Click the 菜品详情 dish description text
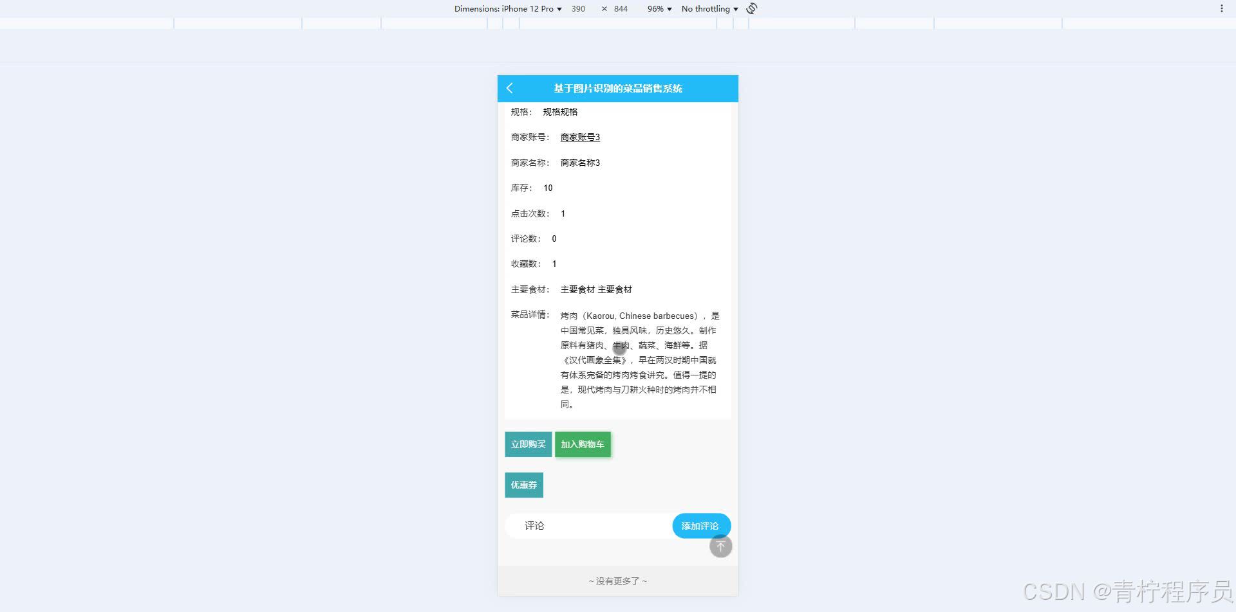Screen dimensions: 1236x612 pos(637,360)
